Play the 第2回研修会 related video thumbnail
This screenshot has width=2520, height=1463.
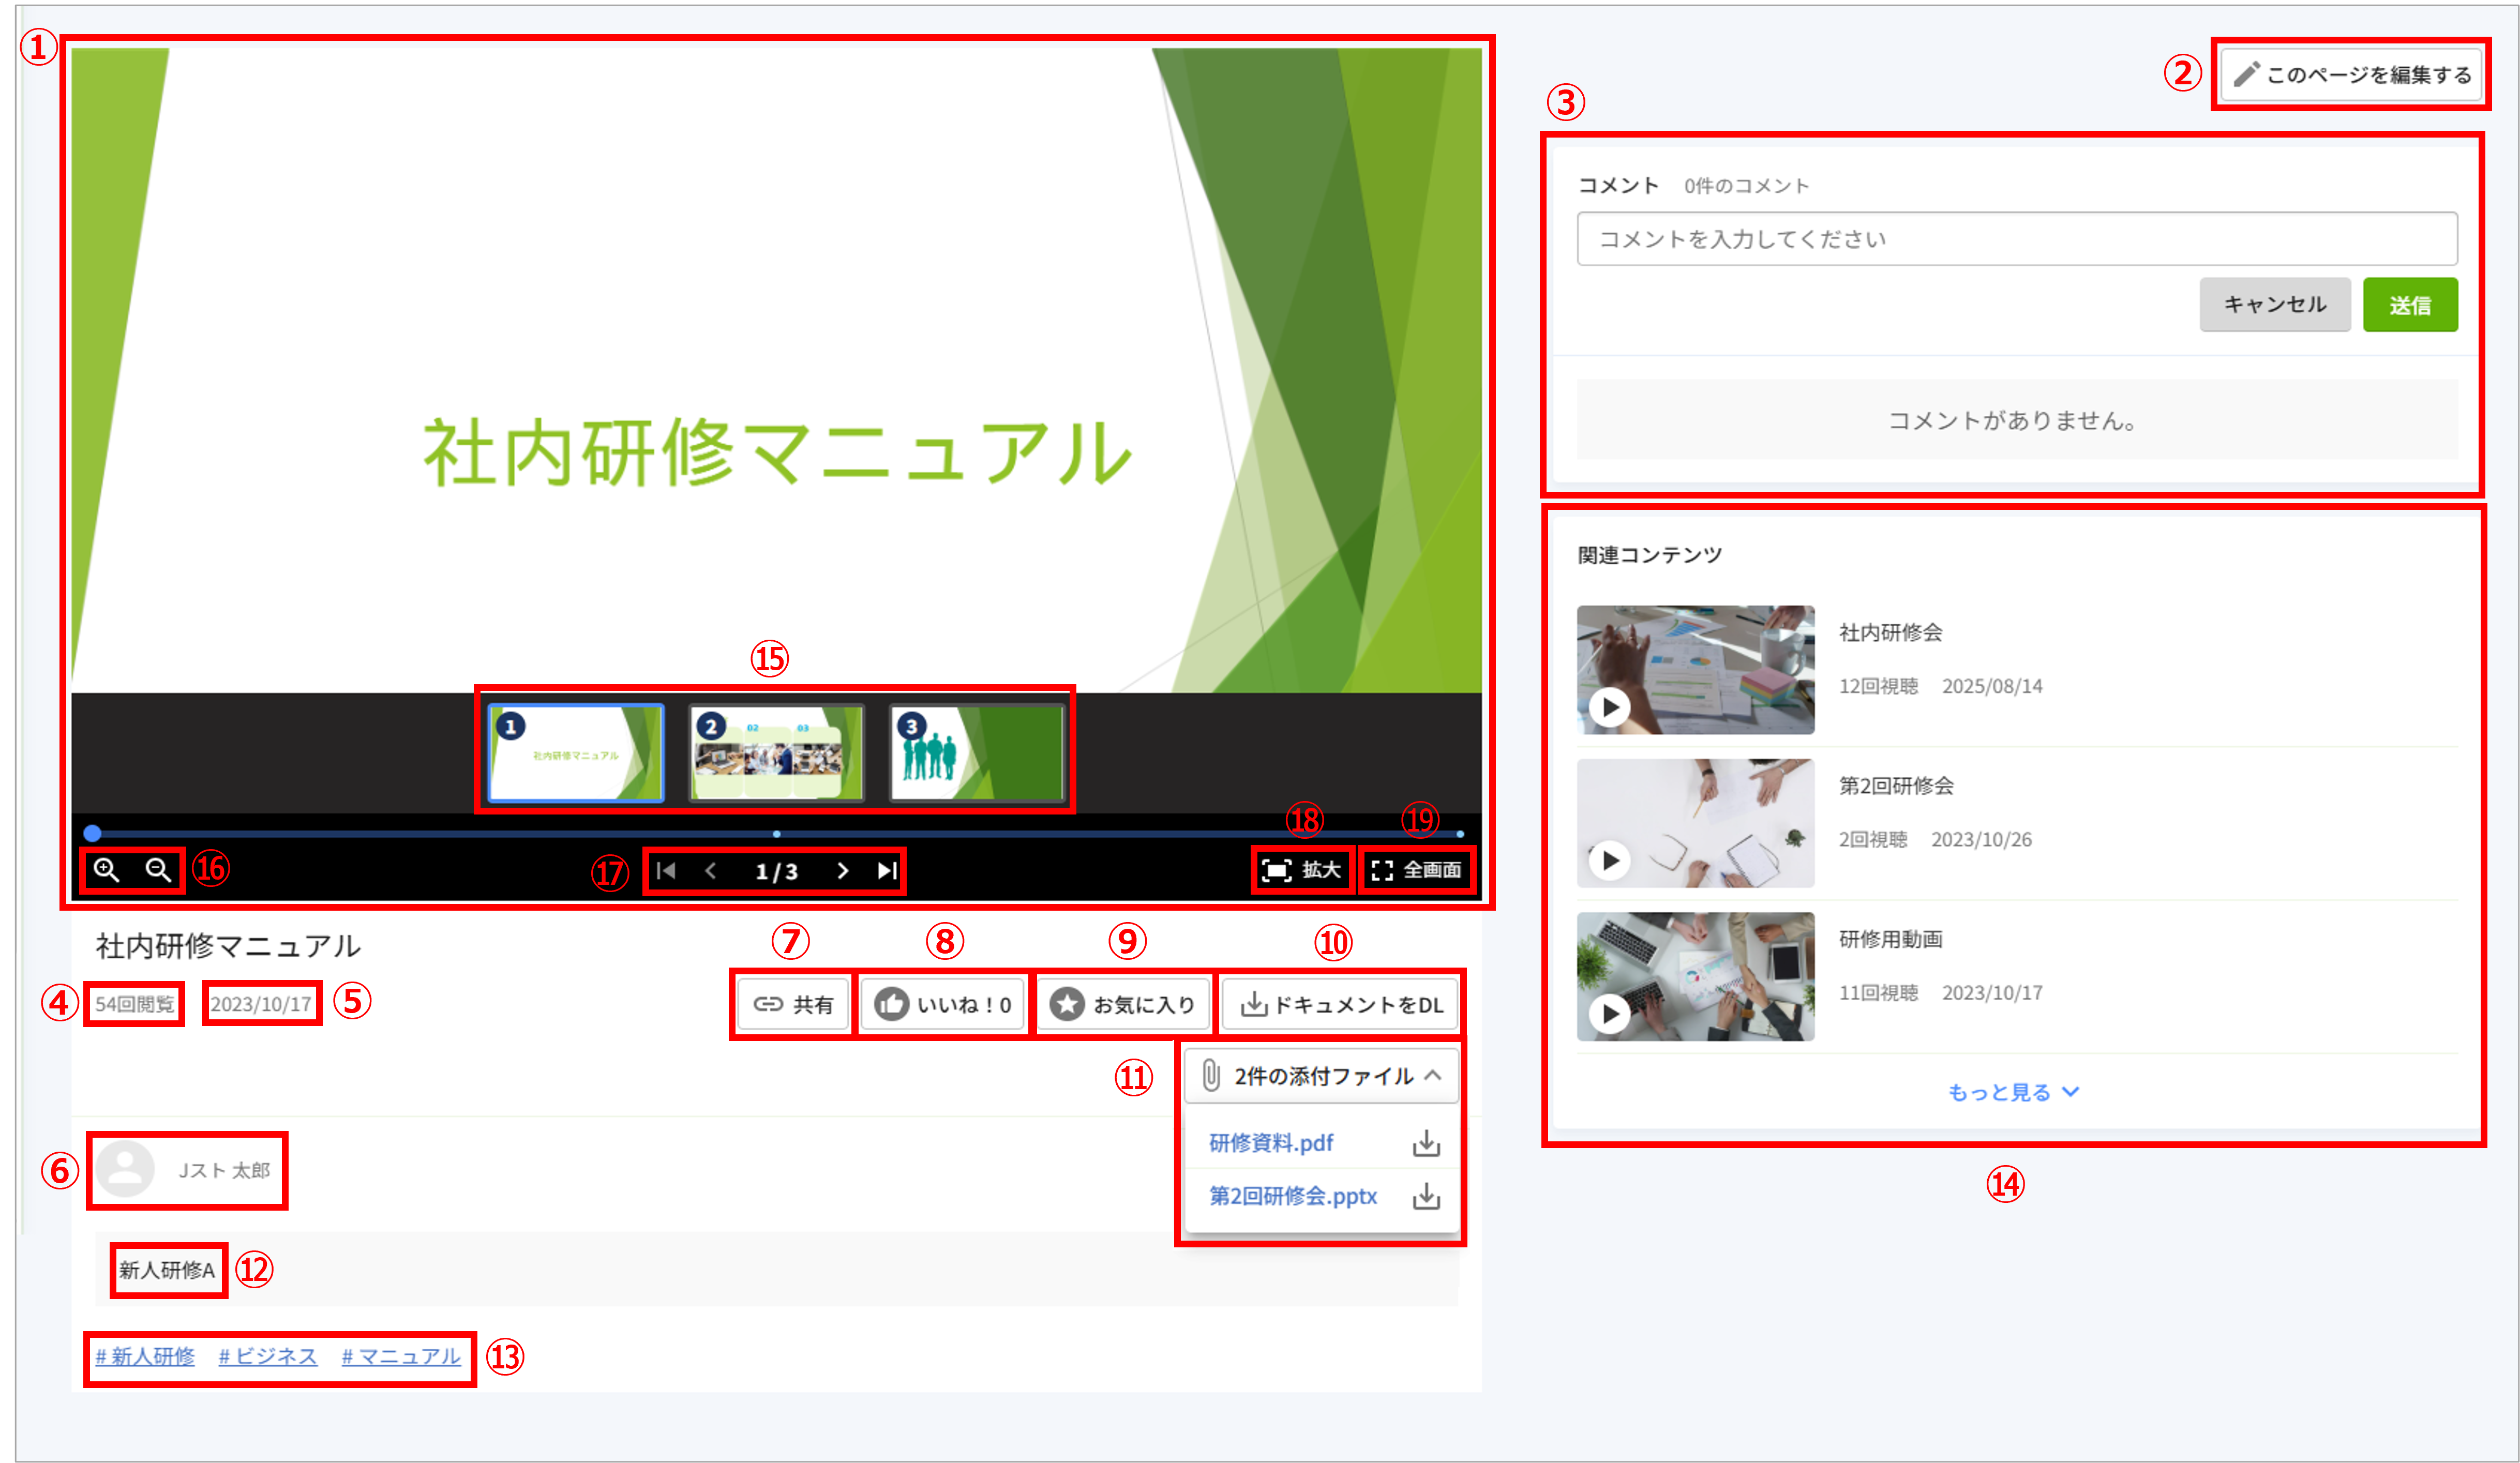(1695, 823)
